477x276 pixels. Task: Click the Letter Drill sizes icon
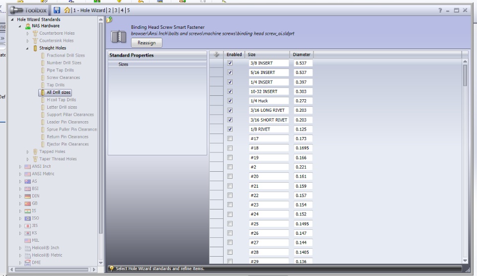point(43,107)
